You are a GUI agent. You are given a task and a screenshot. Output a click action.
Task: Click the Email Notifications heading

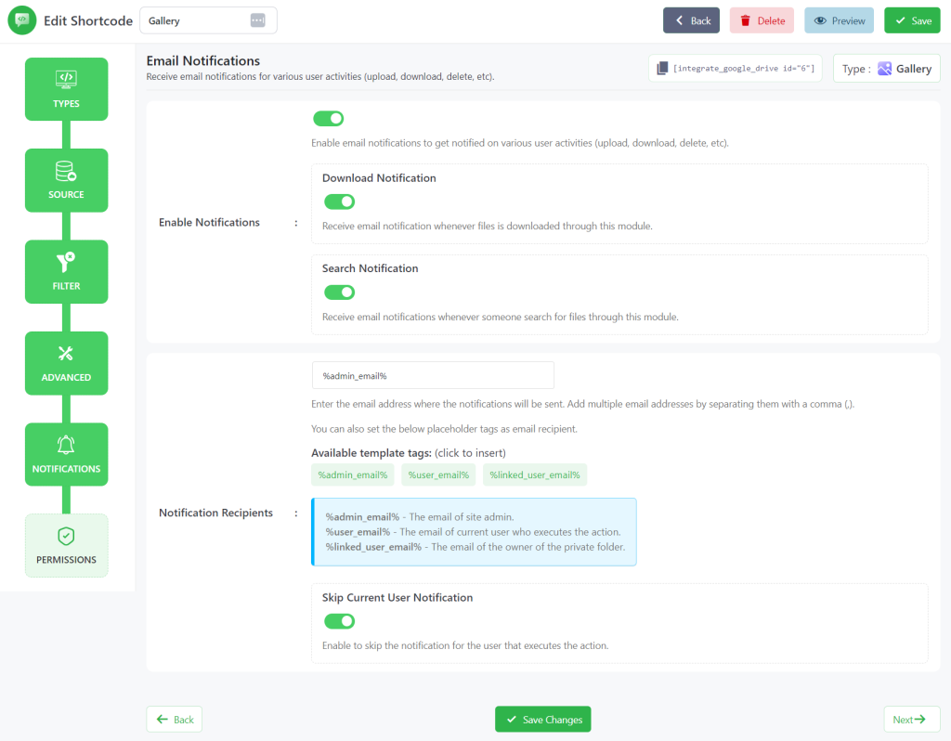pyautogui.click(x=203, y=60)
